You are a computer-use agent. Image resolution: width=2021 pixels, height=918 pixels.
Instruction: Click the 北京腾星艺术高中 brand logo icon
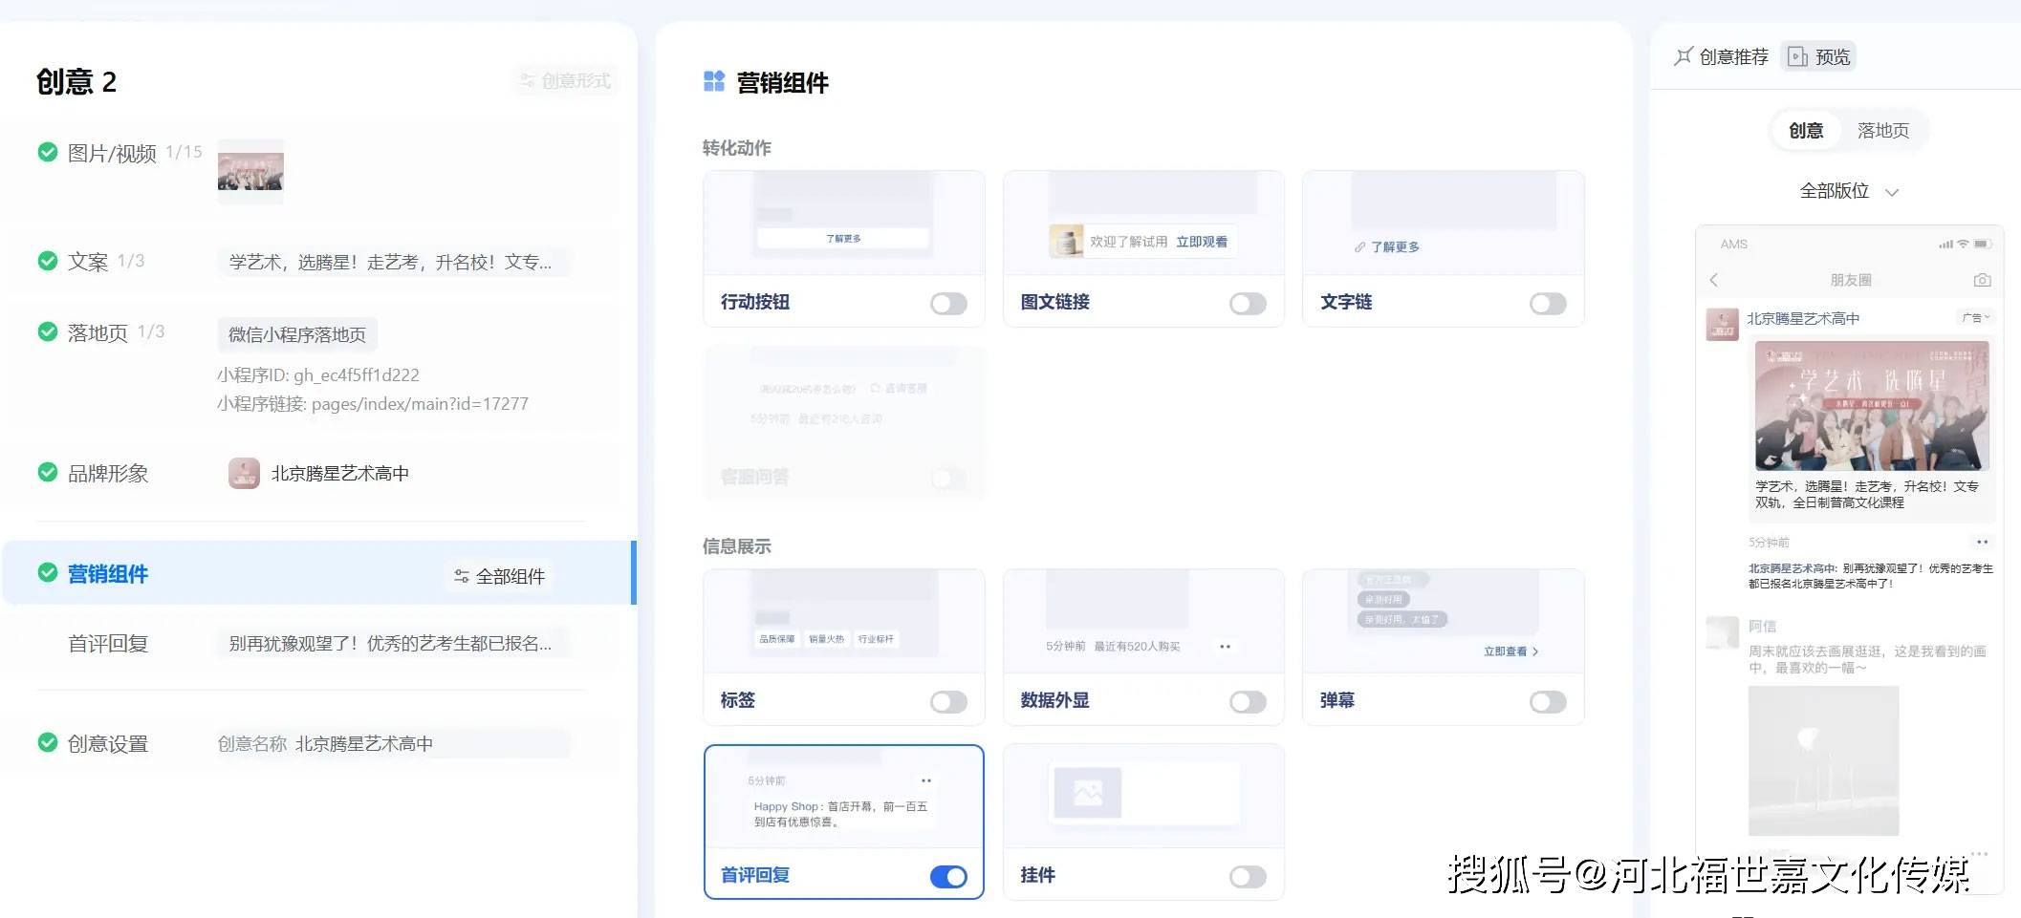point(244,474)
